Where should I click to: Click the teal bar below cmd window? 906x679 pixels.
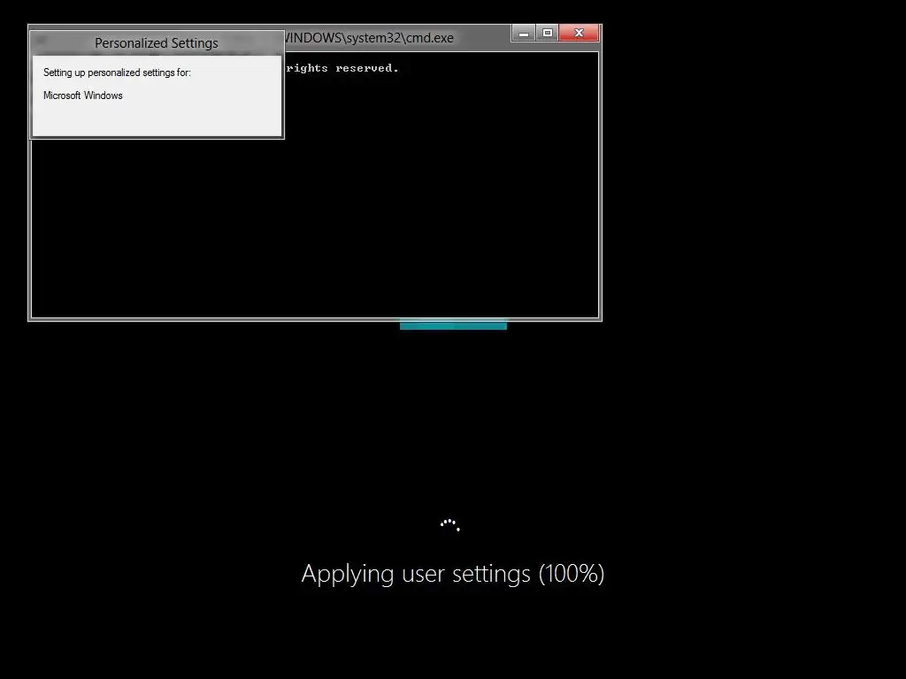453,324
